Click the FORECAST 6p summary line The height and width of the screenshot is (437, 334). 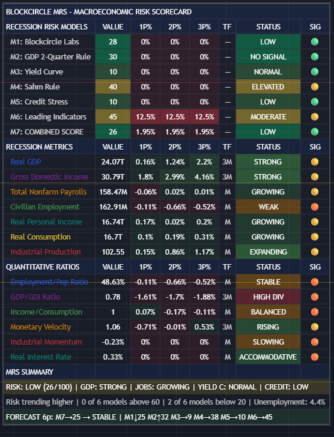(166, 417)
